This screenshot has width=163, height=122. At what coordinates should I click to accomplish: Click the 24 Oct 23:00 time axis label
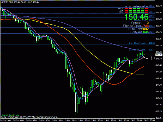point(149,120)
